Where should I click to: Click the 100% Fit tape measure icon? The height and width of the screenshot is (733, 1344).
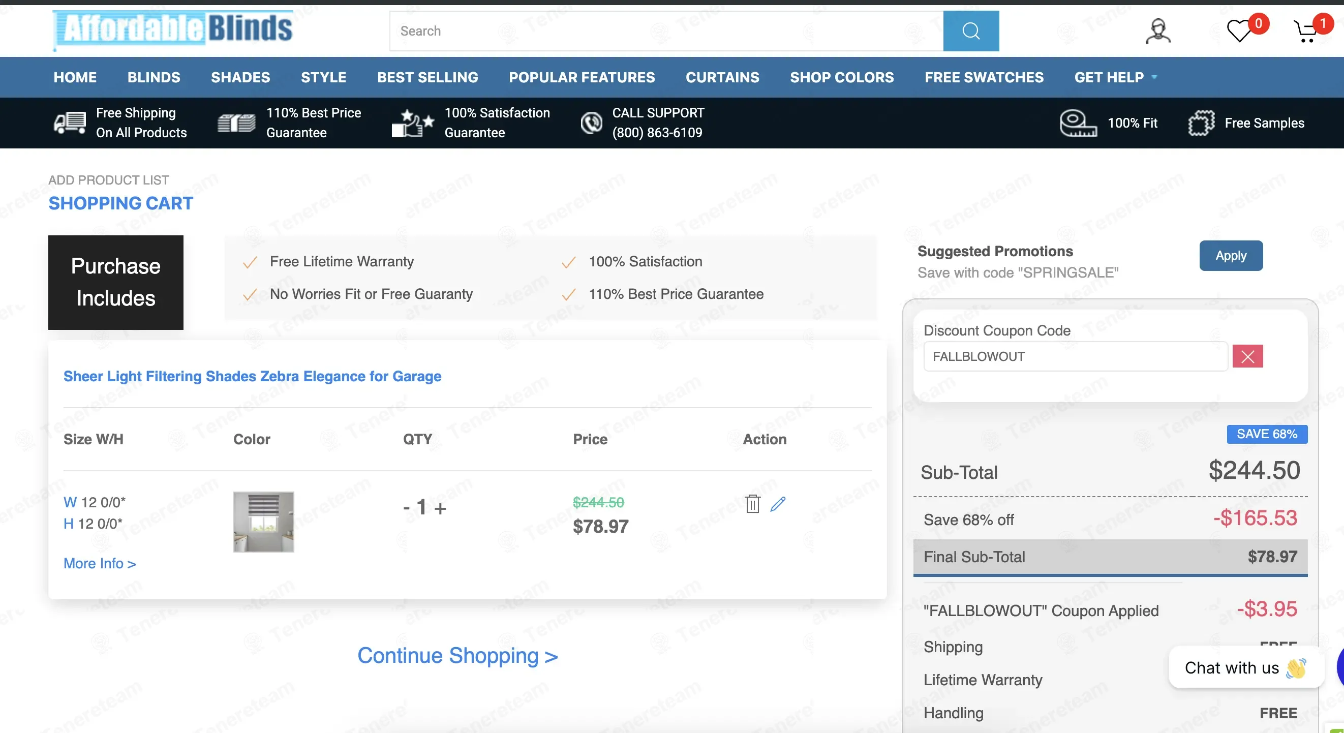tap(1079, 123)
